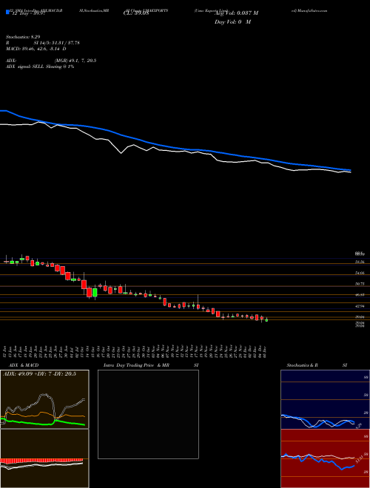Viewport: 370px width, 488px height.
Task: Select the 'CL: 39.08' closing price text
Action: pyautogui.click(x=136, y=14)
